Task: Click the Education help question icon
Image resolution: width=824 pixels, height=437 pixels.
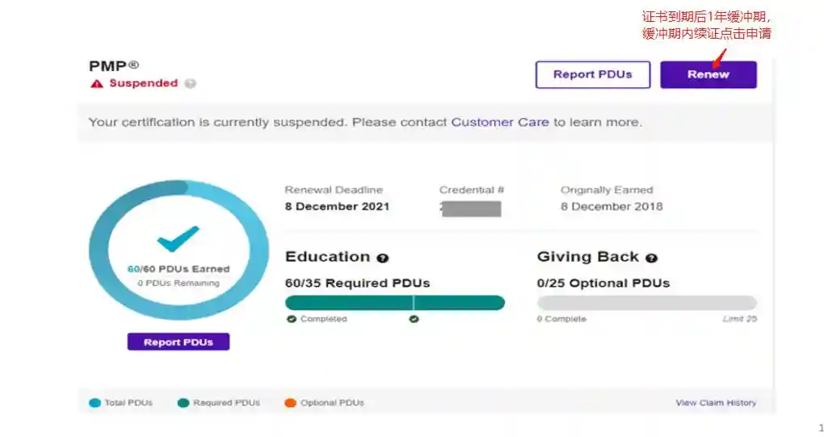Action: coord(383,258)
